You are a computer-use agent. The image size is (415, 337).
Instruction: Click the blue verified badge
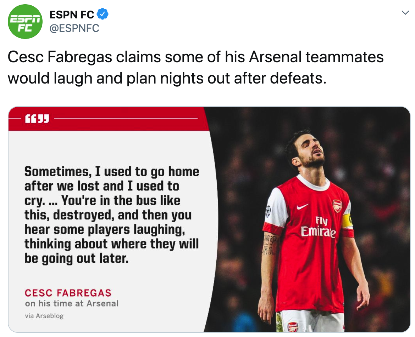103,15
